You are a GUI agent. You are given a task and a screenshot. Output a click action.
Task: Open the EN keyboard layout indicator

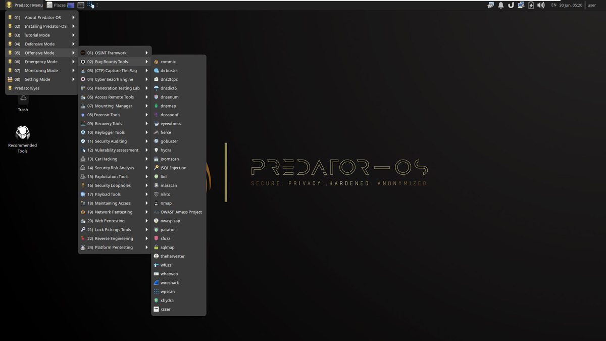tap(553, 5)
